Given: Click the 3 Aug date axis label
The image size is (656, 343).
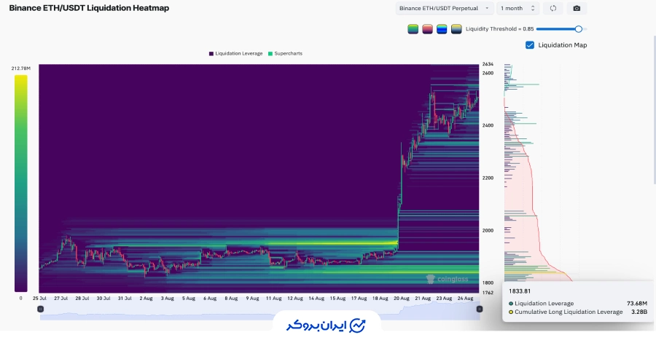Looking at the screenshot, I should tap(167, 299).
